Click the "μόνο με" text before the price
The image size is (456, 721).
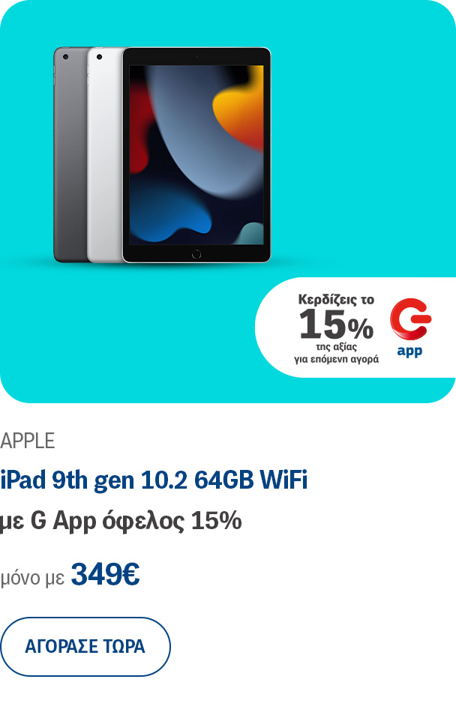[x=32, y=578]
